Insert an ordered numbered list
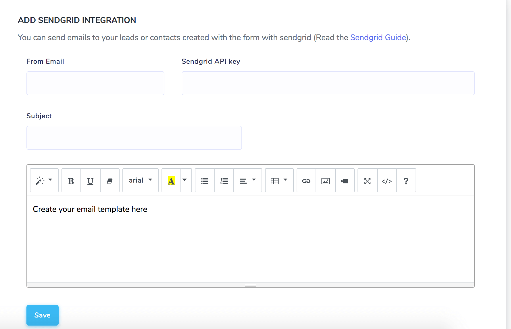 pyautogui.click(x=224, y=180)
